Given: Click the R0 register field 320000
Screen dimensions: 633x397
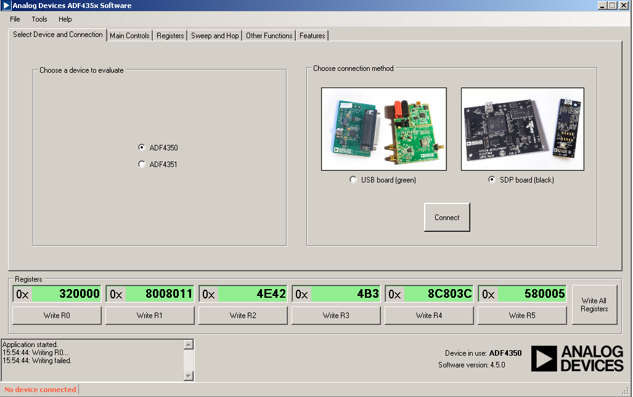Looking at the screenshot, I should tap(66, 293).
